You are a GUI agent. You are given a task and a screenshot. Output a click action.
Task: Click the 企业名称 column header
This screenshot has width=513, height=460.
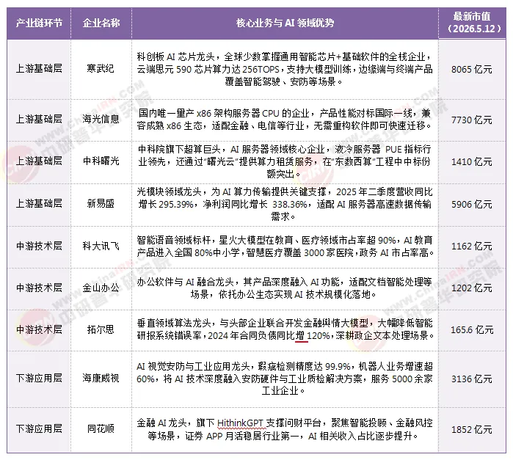click(x=101, y=23)
